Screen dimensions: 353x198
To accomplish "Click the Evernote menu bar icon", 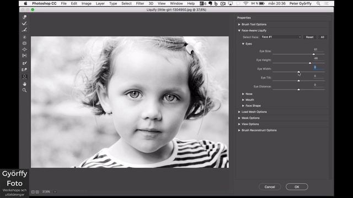I will pos(210,3).
